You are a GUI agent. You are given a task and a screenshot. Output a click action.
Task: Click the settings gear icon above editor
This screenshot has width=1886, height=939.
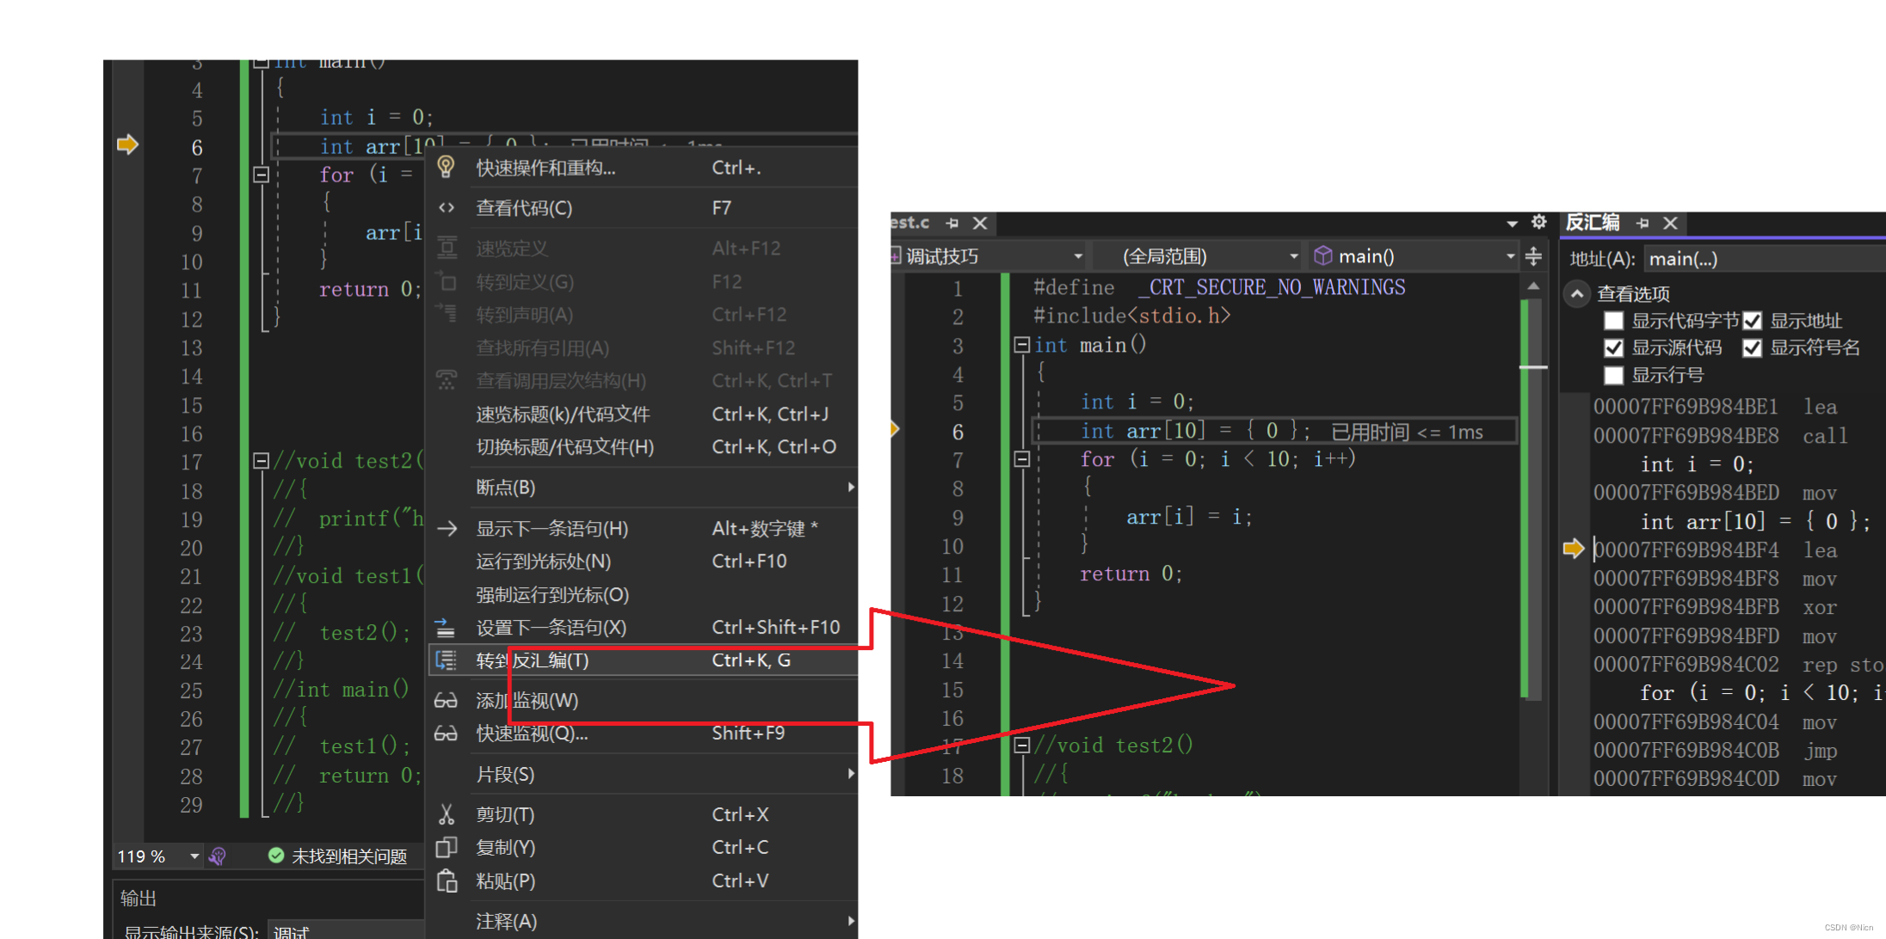click(x=1538, y=223)
